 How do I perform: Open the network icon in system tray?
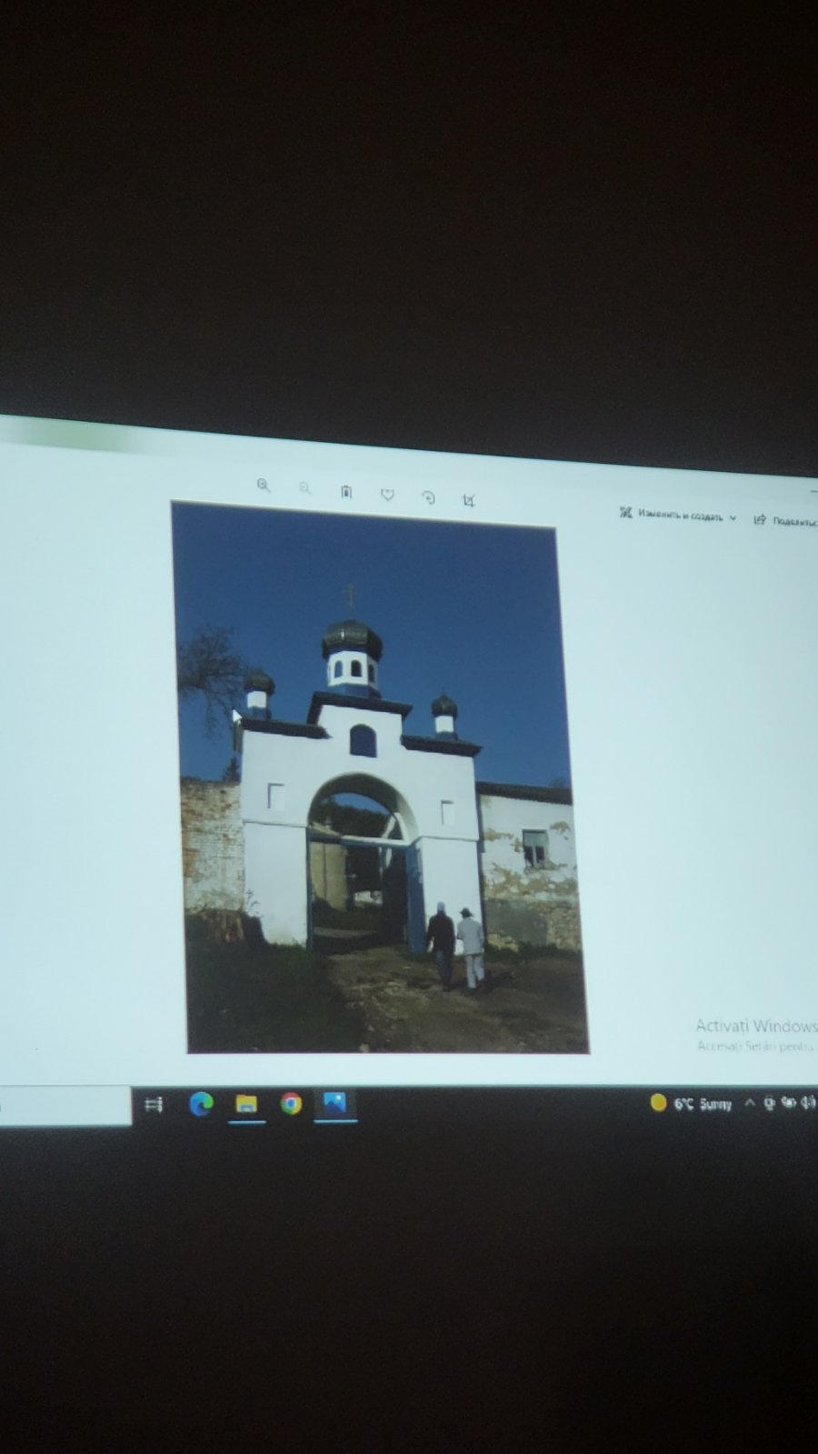[789, 1102]
